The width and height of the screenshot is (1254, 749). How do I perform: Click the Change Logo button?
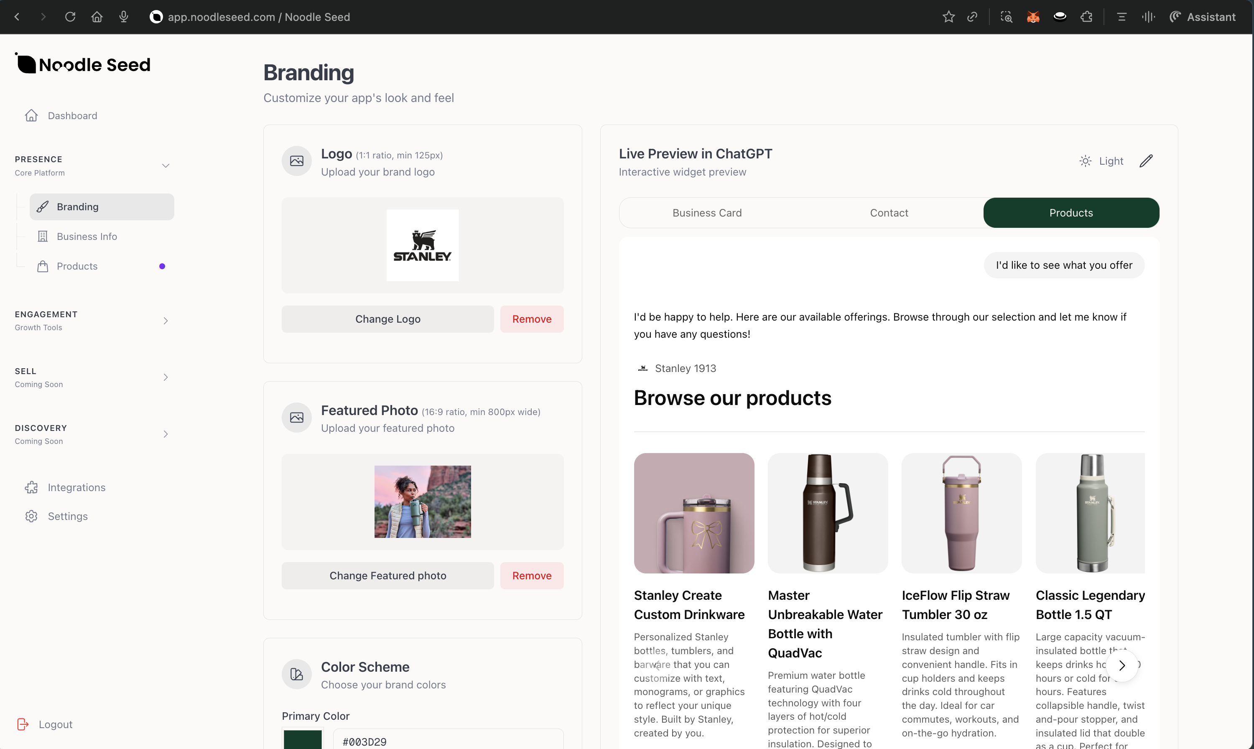387,319
